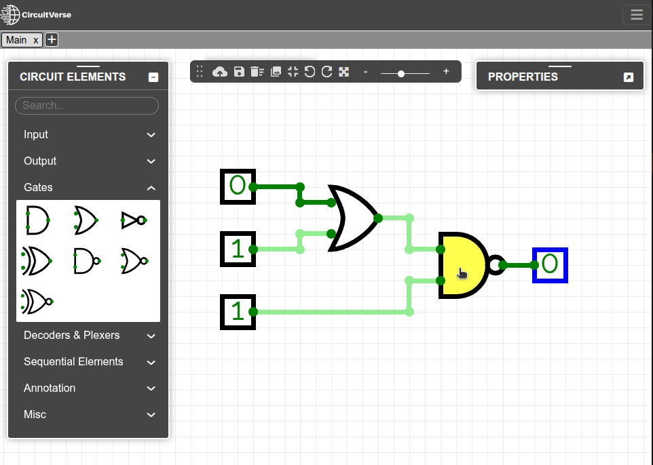Screen dimensions: 653x465
Task: Open the hamburger menu at top right
Action: coord(637,15)
